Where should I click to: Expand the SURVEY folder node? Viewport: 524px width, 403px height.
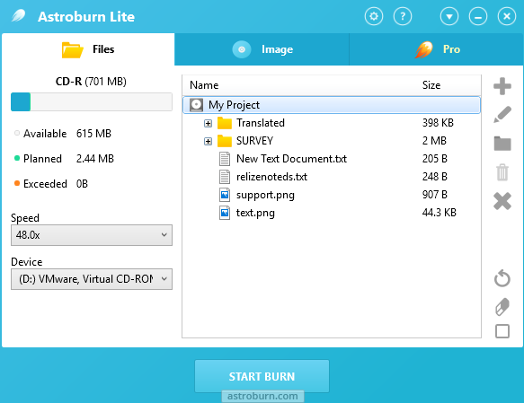click(x=208, y=142)
